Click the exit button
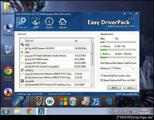 tap(130, 88)
